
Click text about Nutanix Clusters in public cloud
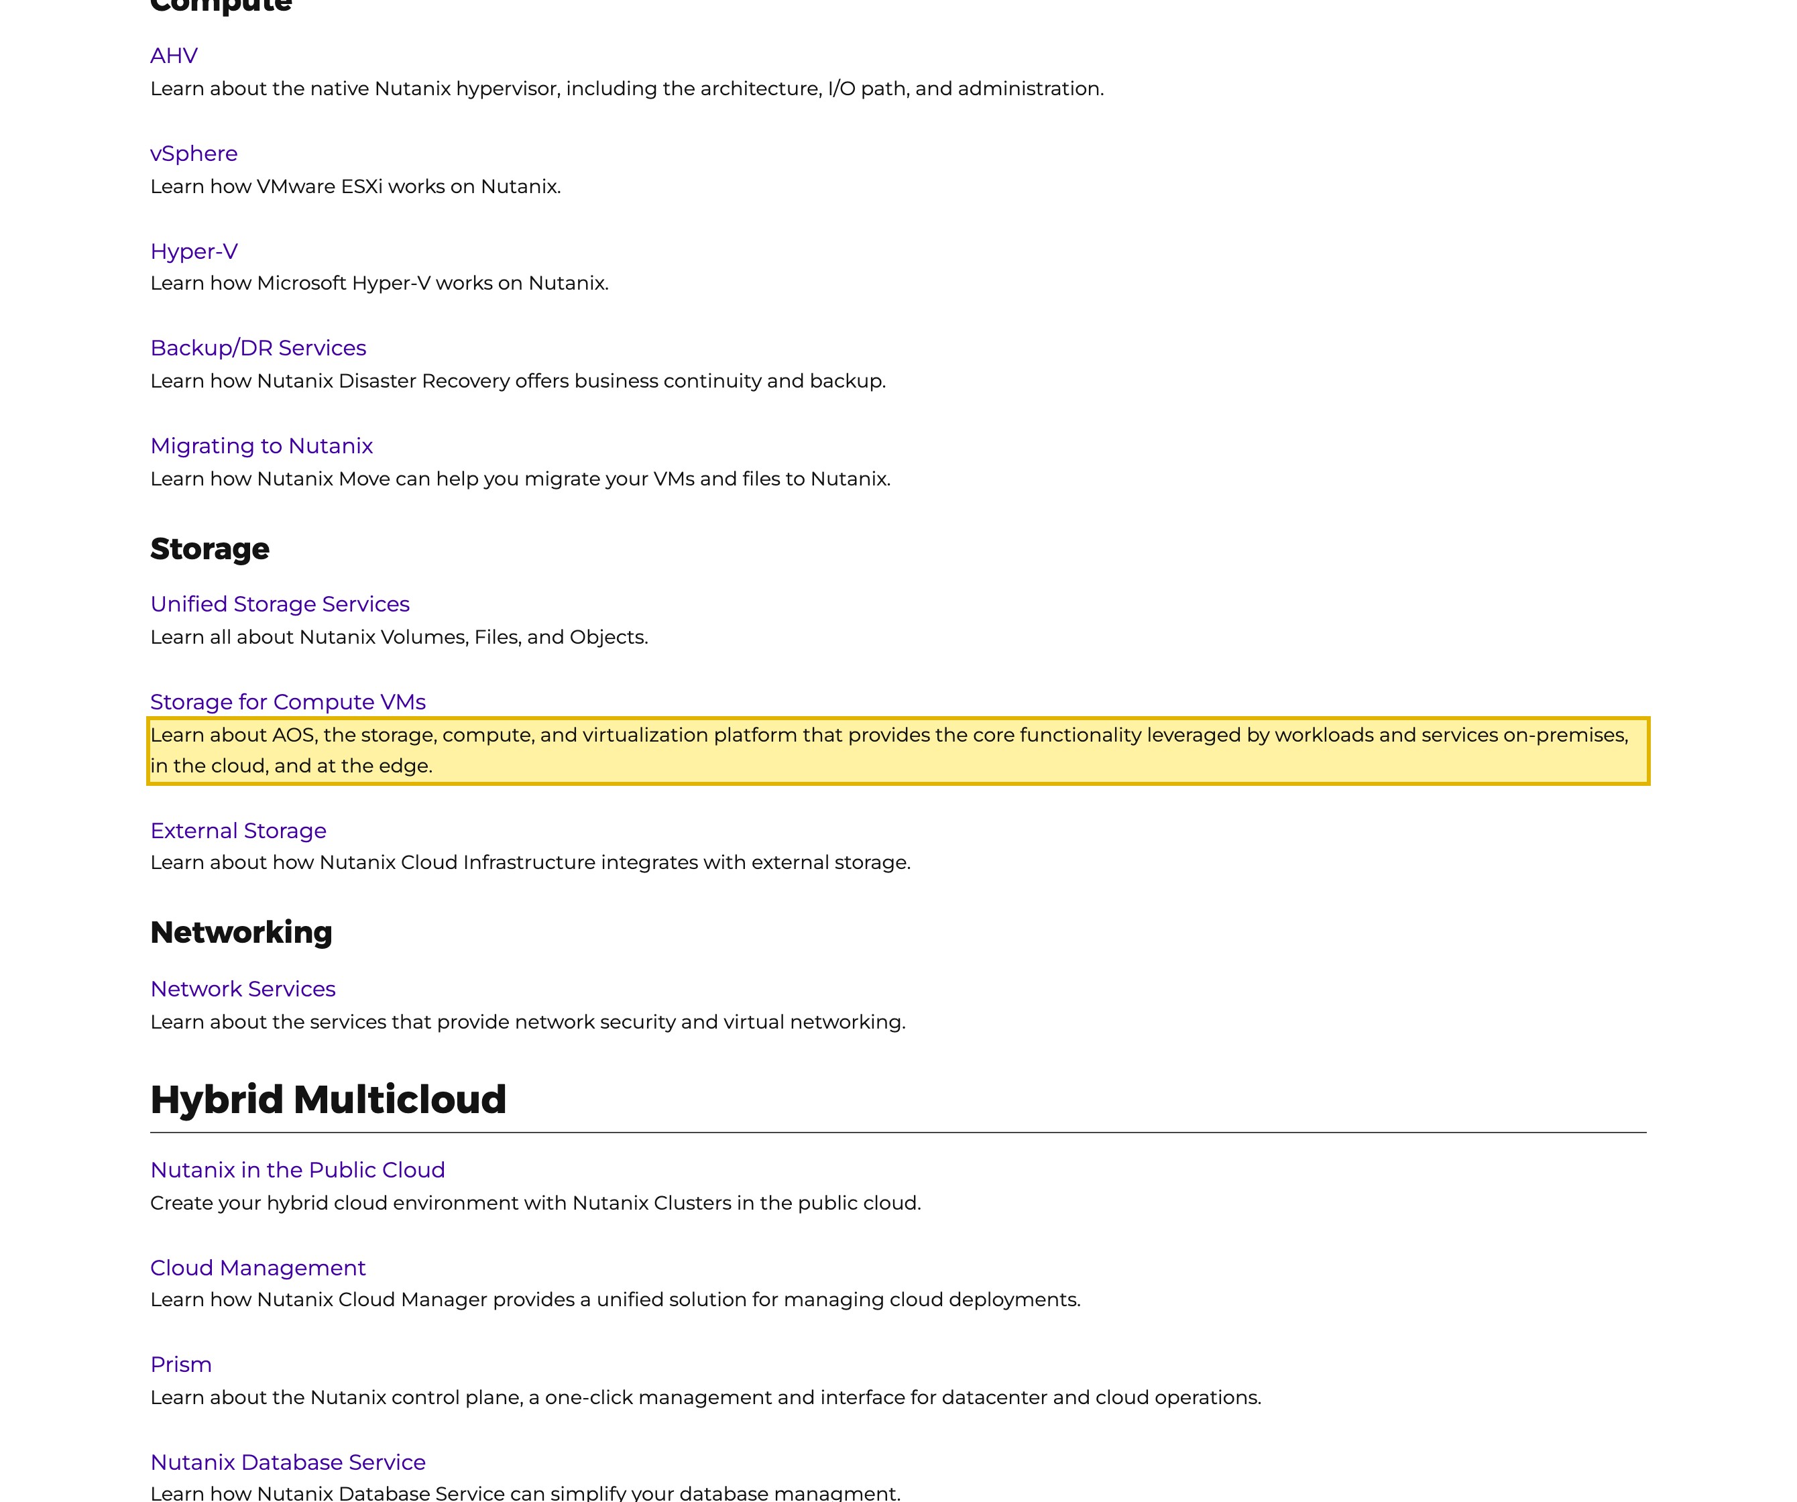coord(535,1204)
